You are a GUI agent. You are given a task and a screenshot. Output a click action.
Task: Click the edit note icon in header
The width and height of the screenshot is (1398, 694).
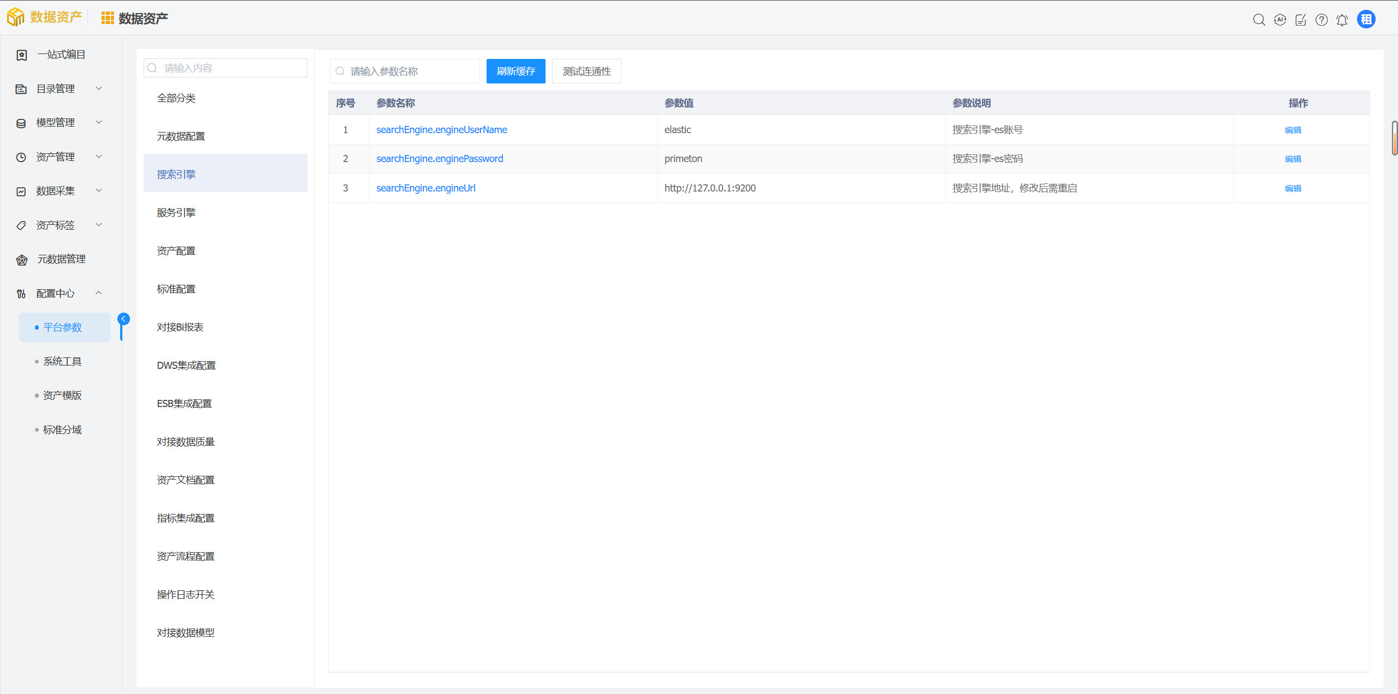[x=1300, y=20]
